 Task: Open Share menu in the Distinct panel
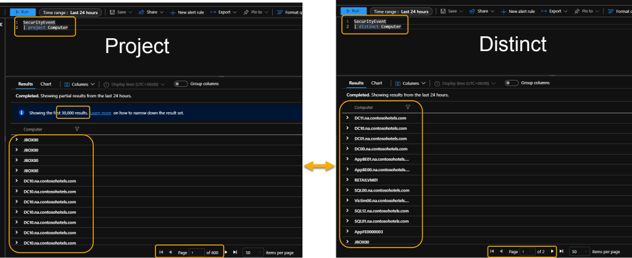pyautogui.click(x=481, y=11)
